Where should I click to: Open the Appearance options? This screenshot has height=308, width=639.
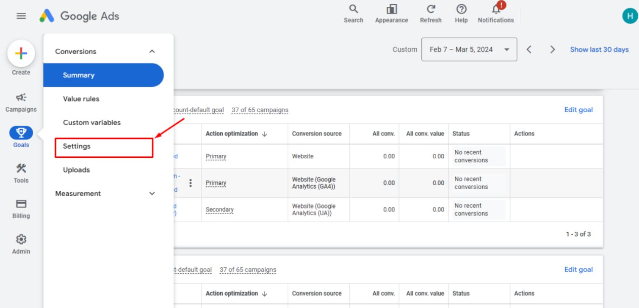pos(392,14)
